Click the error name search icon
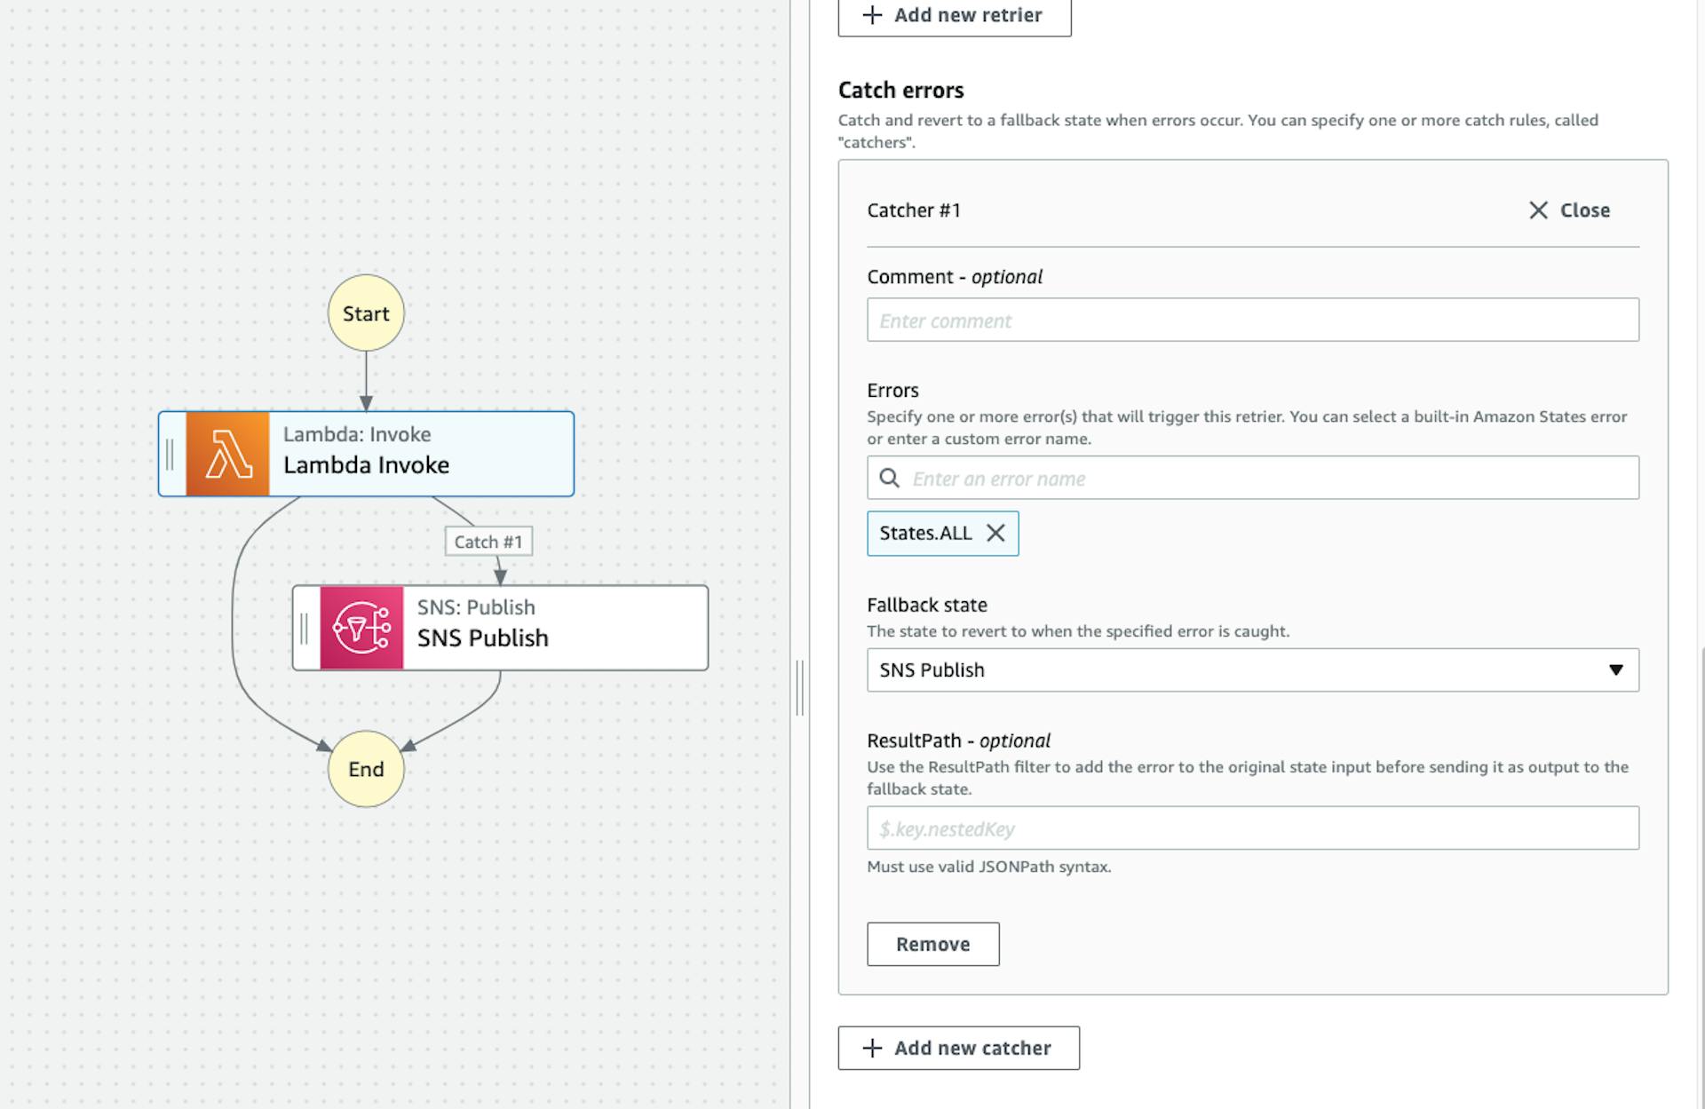Viewport: 1705px width, 1109px height. [x=889, y=479]
